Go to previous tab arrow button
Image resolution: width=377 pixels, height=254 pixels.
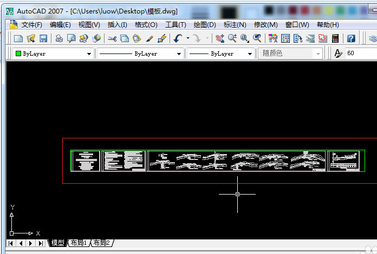click(21, 243)
